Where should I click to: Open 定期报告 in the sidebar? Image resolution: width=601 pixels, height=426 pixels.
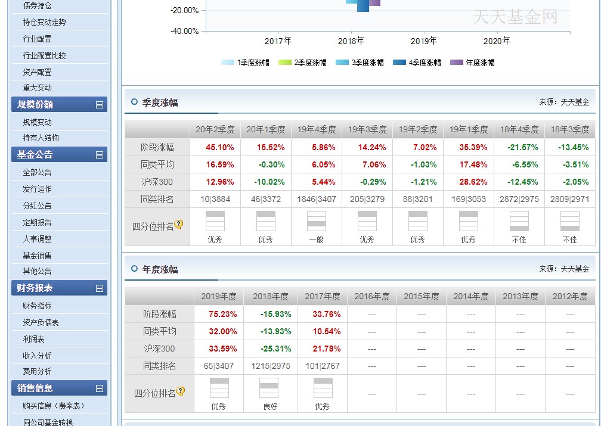(37, 222)
